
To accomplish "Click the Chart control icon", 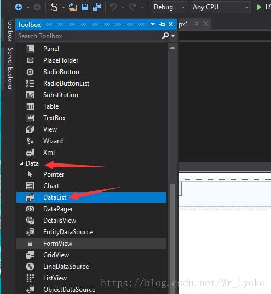I will 30,186.
